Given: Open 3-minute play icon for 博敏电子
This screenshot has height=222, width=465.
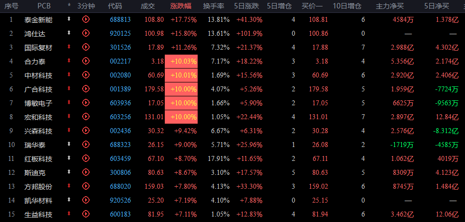Looking at the screenshot, I should tap(86, 103).
